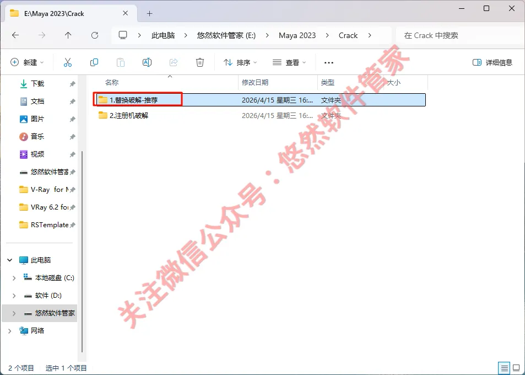Unpin Downloads (下载) via pin icon
This screenshot has width=525, height=375.
click(72, 84)
